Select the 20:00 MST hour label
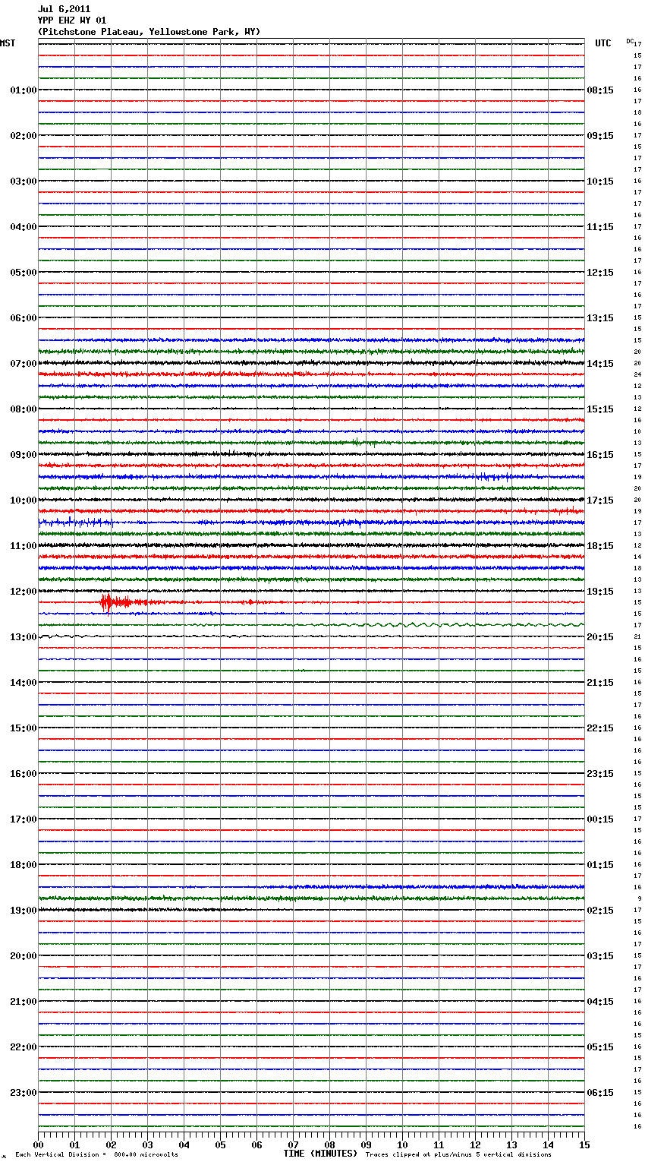 coord(24,956)
